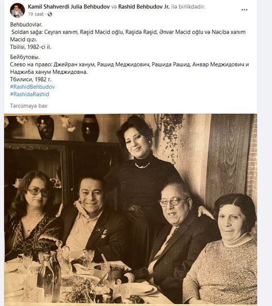272x306 pixels.
Task: Click the Tbilisi, 1982-ci il line
Action: pyautogui.click(x=31, y=47)
